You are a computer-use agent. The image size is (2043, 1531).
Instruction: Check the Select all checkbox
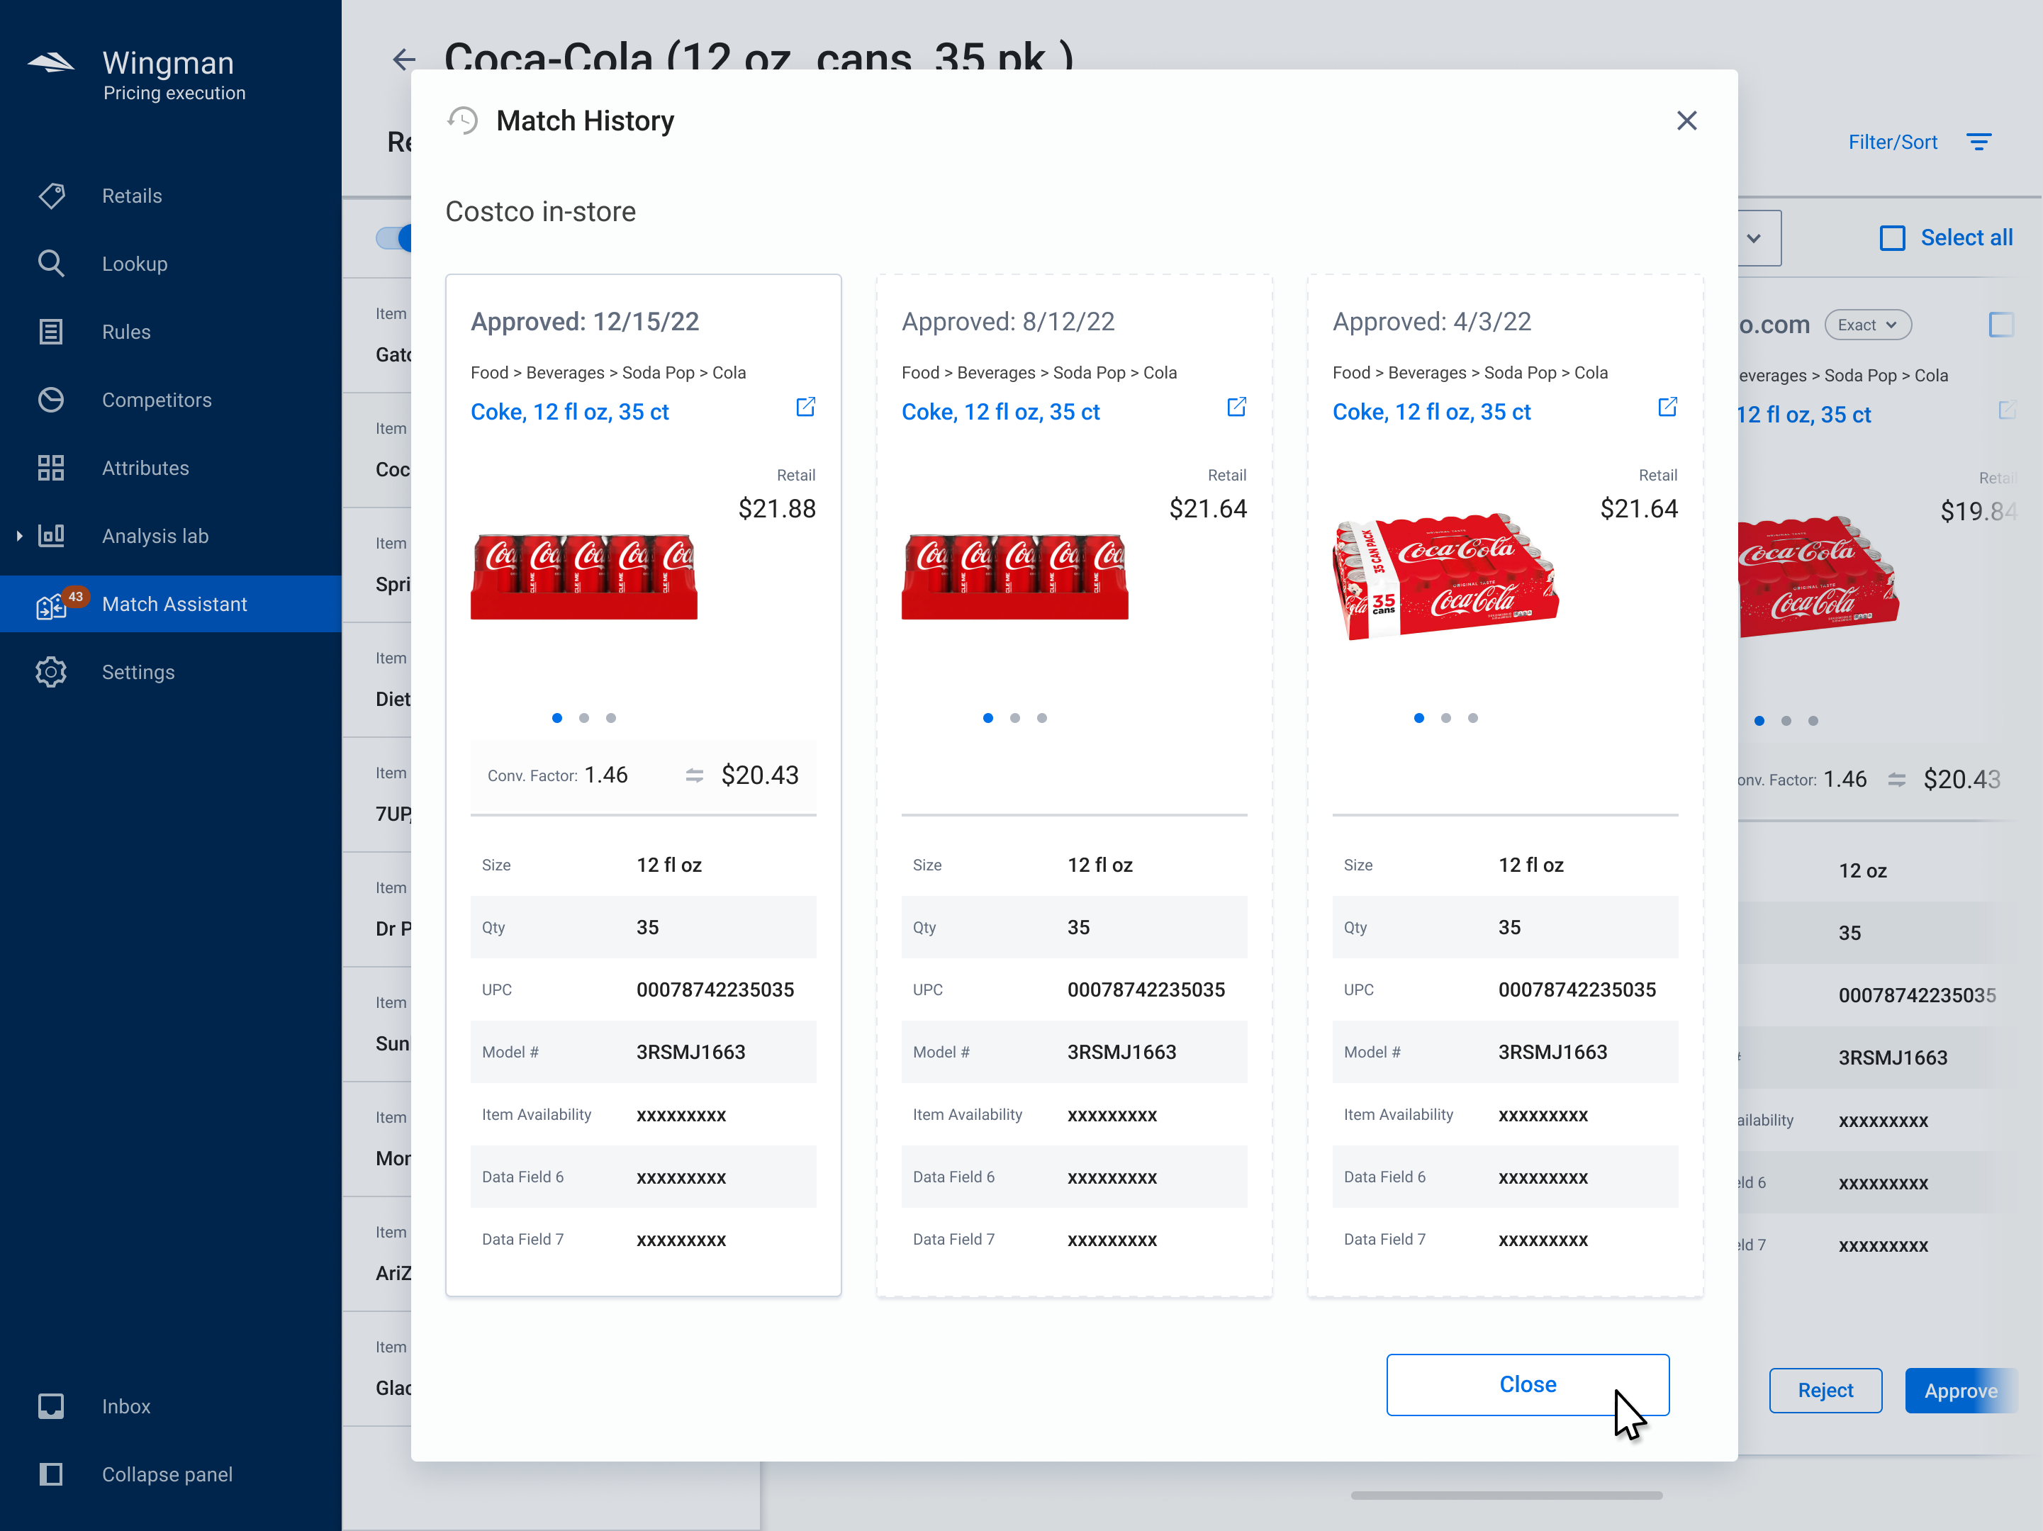pyautogui.click(x=1891, y=238)
